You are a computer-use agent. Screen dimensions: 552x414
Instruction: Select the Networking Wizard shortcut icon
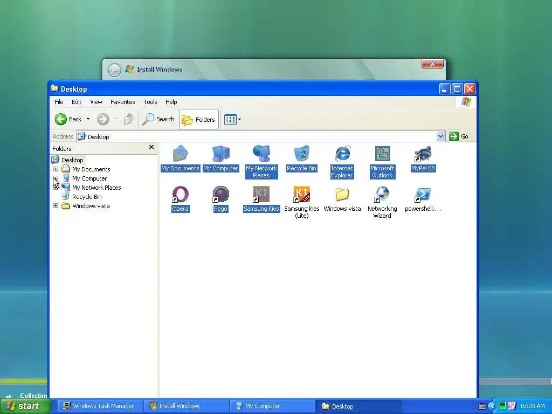tap(382, 202)
